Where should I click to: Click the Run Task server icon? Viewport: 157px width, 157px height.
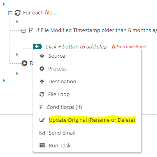pos(42,145)
